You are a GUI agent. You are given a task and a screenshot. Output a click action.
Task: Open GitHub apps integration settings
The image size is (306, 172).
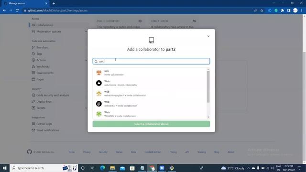(44, 124)
